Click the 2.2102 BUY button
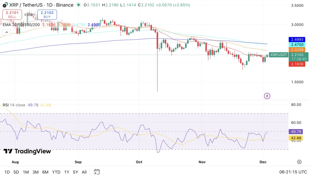 47,15
